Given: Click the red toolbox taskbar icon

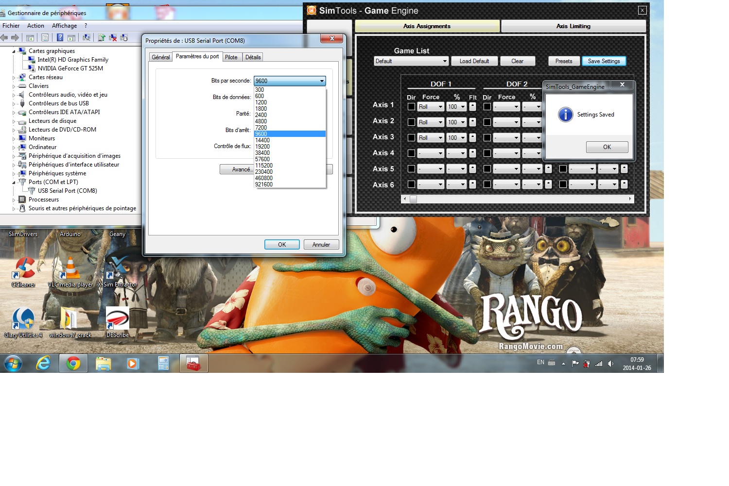Looking at the screenshot, I should coord(193,363).
